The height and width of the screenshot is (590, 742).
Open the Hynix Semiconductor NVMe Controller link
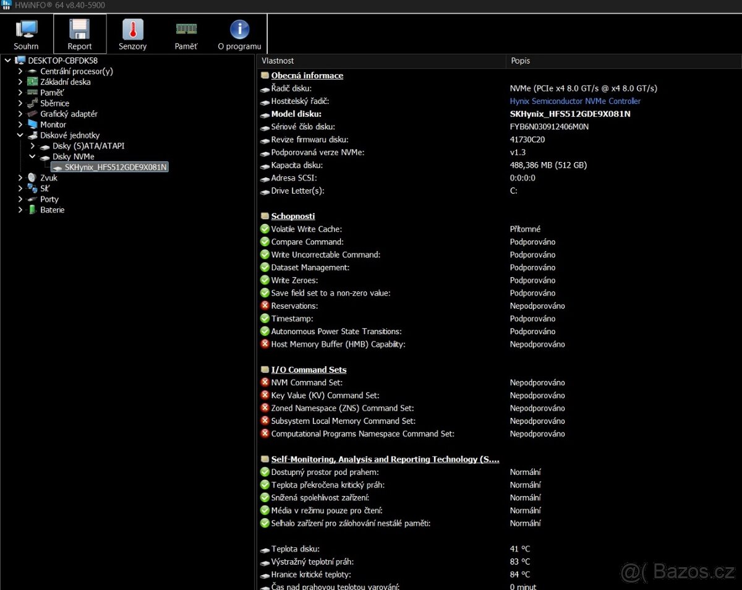pyautogui.click(x=574, y=101)
